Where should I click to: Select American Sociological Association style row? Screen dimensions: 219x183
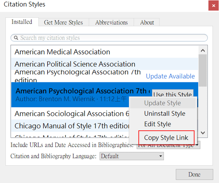70,114
